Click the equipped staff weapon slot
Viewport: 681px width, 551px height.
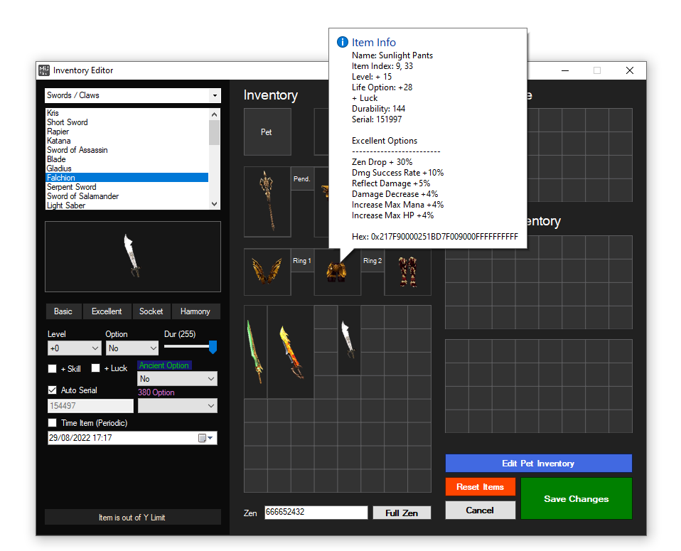(269, 200)
